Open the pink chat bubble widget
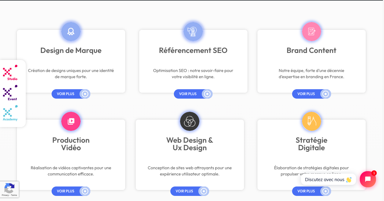Viewport: 384px width, 201px height. pos(368,179)
